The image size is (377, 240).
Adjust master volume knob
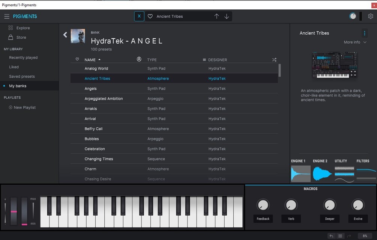353,16
